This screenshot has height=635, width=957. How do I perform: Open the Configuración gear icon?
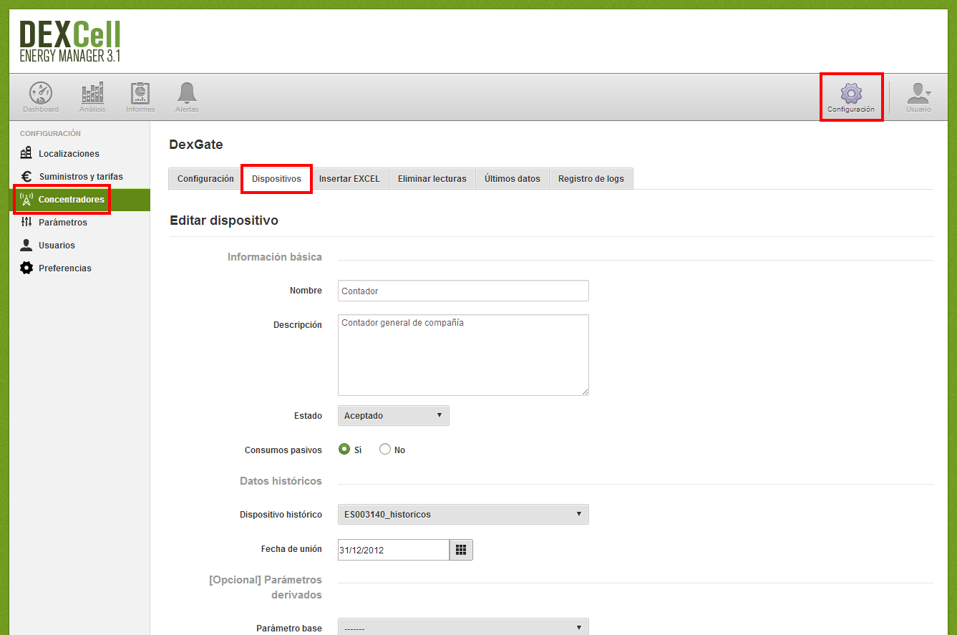[851, 93]
